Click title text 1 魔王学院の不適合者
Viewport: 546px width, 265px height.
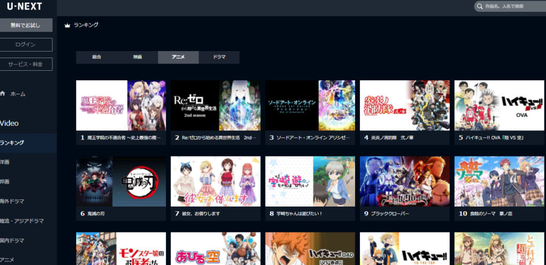[121, 138]
